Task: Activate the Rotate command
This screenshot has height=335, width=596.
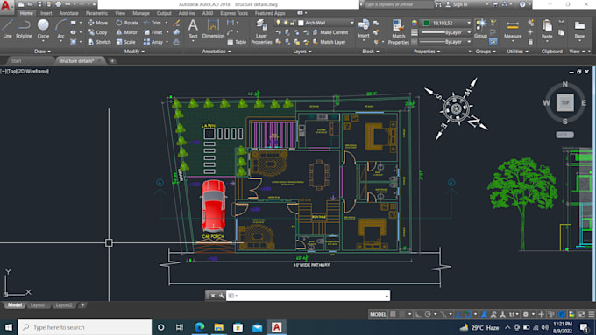Action: 127,23
